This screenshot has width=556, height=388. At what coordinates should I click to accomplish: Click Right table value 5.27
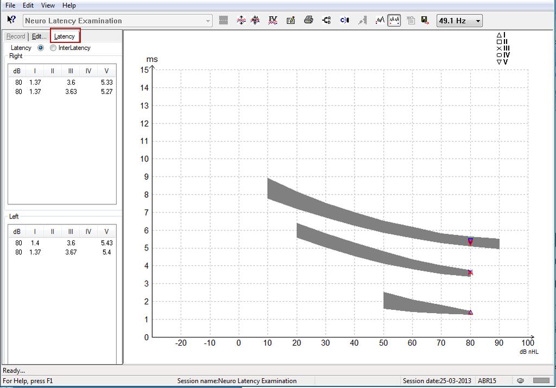(x=107, y=92)
